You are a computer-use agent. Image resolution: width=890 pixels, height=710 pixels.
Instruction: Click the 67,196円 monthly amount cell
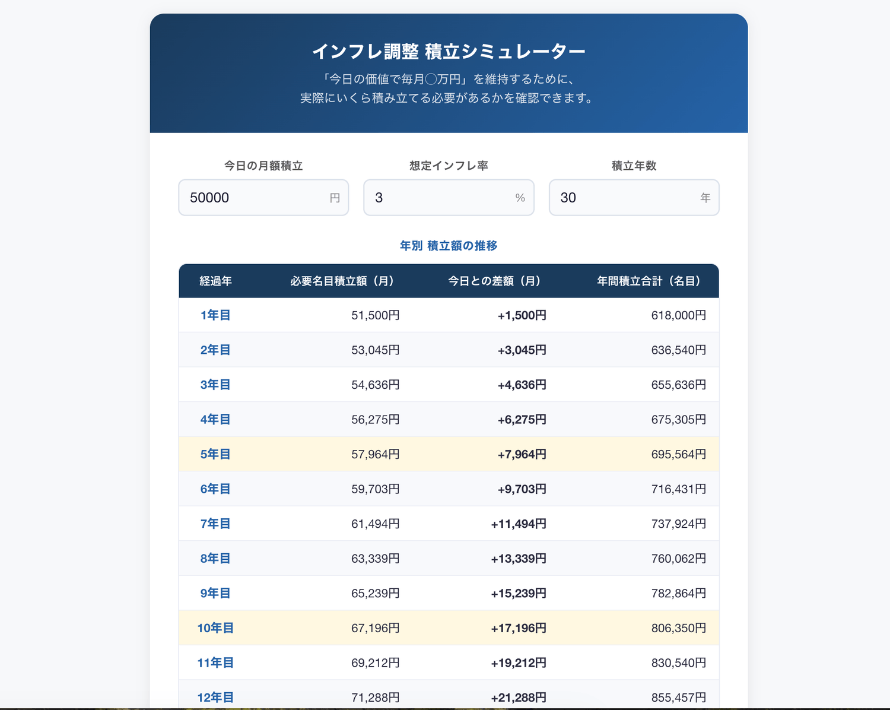[x=376, y=628]
